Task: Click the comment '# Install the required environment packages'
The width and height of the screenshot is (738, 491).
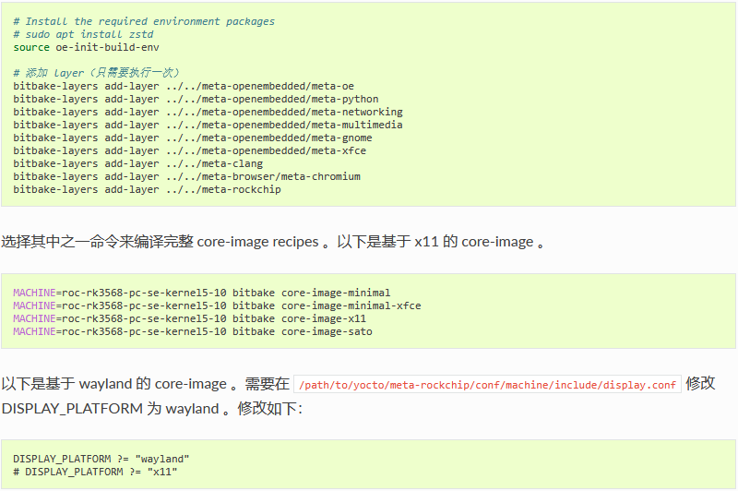Action: pos(144,21)
